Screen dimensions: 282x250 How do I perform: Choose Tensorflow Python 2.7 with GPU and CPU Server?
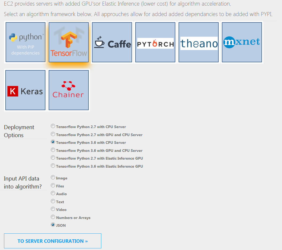[53, 134]
